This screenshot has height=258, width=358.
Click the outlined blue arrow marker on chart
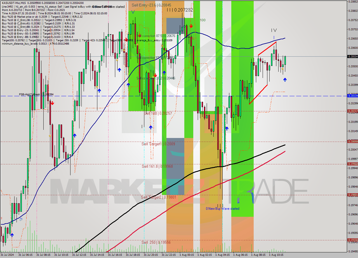coord(21,219)
